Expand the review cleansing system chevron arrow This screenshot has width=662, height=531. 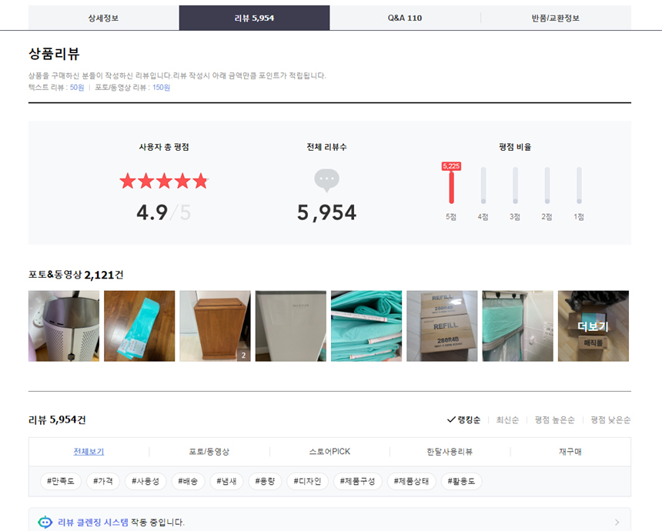[x=617, y=523]
